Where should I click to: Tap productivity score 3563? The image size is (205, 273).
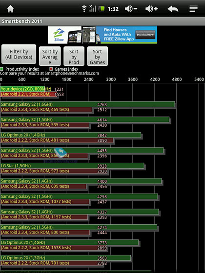(102, 258)
